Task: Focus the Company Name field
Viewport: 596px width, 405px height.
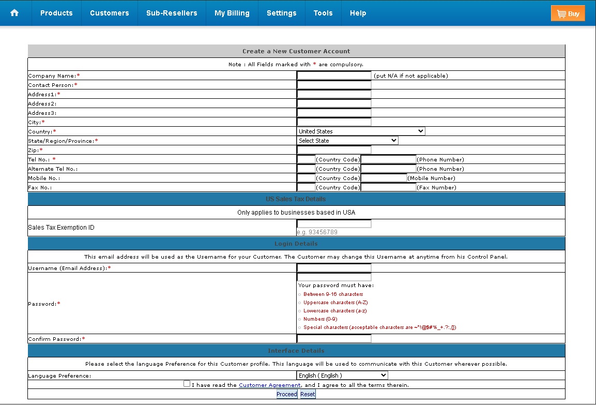Action: [x=334, y=76]
